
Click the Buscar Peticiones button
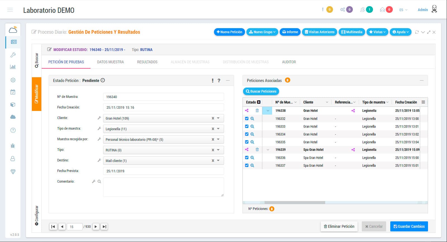[x=261, y=91]
